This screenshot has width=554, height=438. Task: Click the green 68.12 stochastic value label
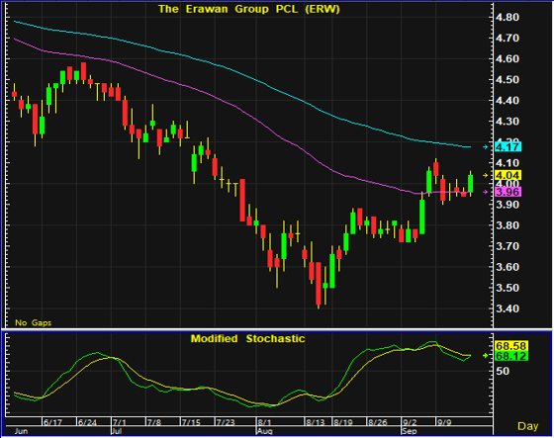[511, 356]
